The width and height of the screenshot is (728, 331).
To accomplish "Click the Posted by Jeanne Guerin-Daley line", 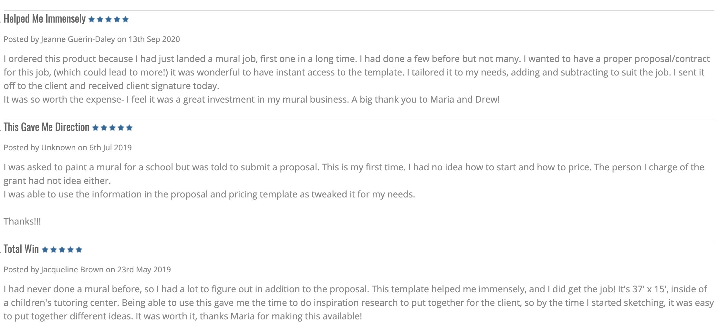I will point(92,39).
